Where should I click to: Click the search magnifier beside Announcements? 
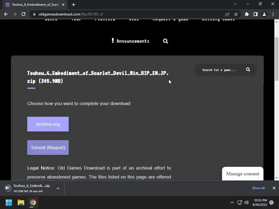point(165,41)
